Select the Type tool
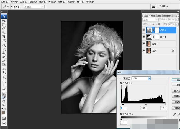 point(4,81)
